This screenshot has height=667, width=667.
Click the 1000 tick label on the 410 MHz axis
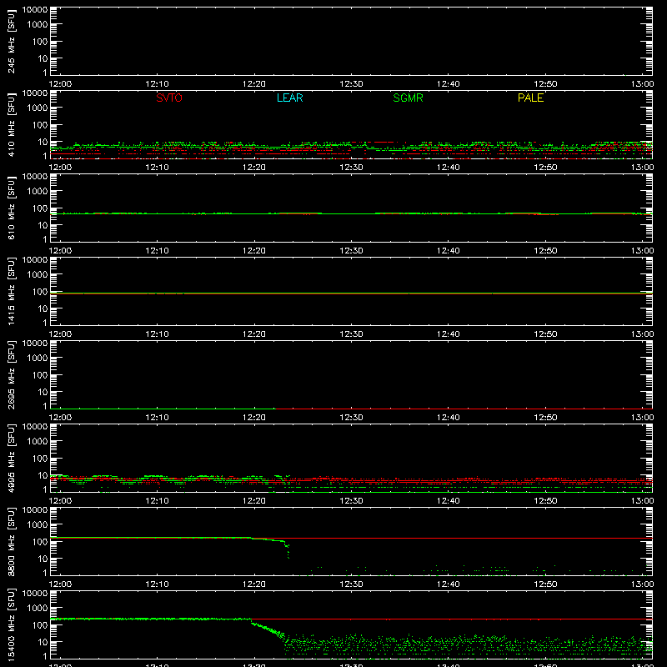pyautogui.click(x=38, y=108)
